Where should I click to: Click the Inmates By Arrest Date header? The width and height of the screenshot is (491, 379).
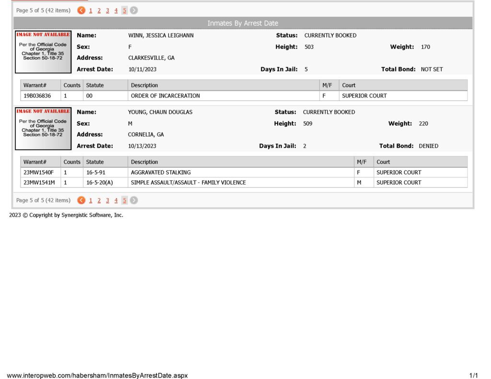pos(243,23)
